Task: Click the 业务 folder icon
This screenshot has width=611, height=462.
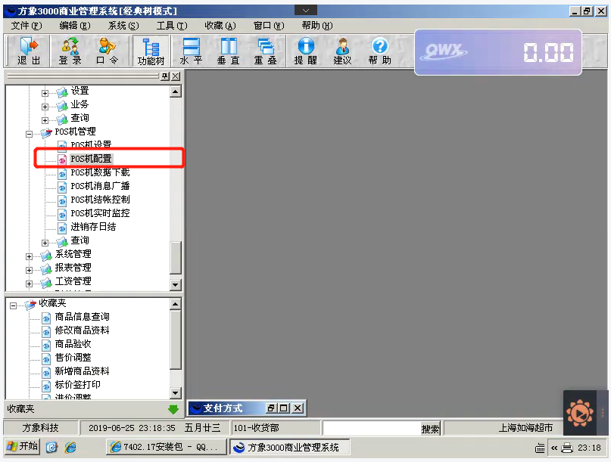Action: (62, 105)
